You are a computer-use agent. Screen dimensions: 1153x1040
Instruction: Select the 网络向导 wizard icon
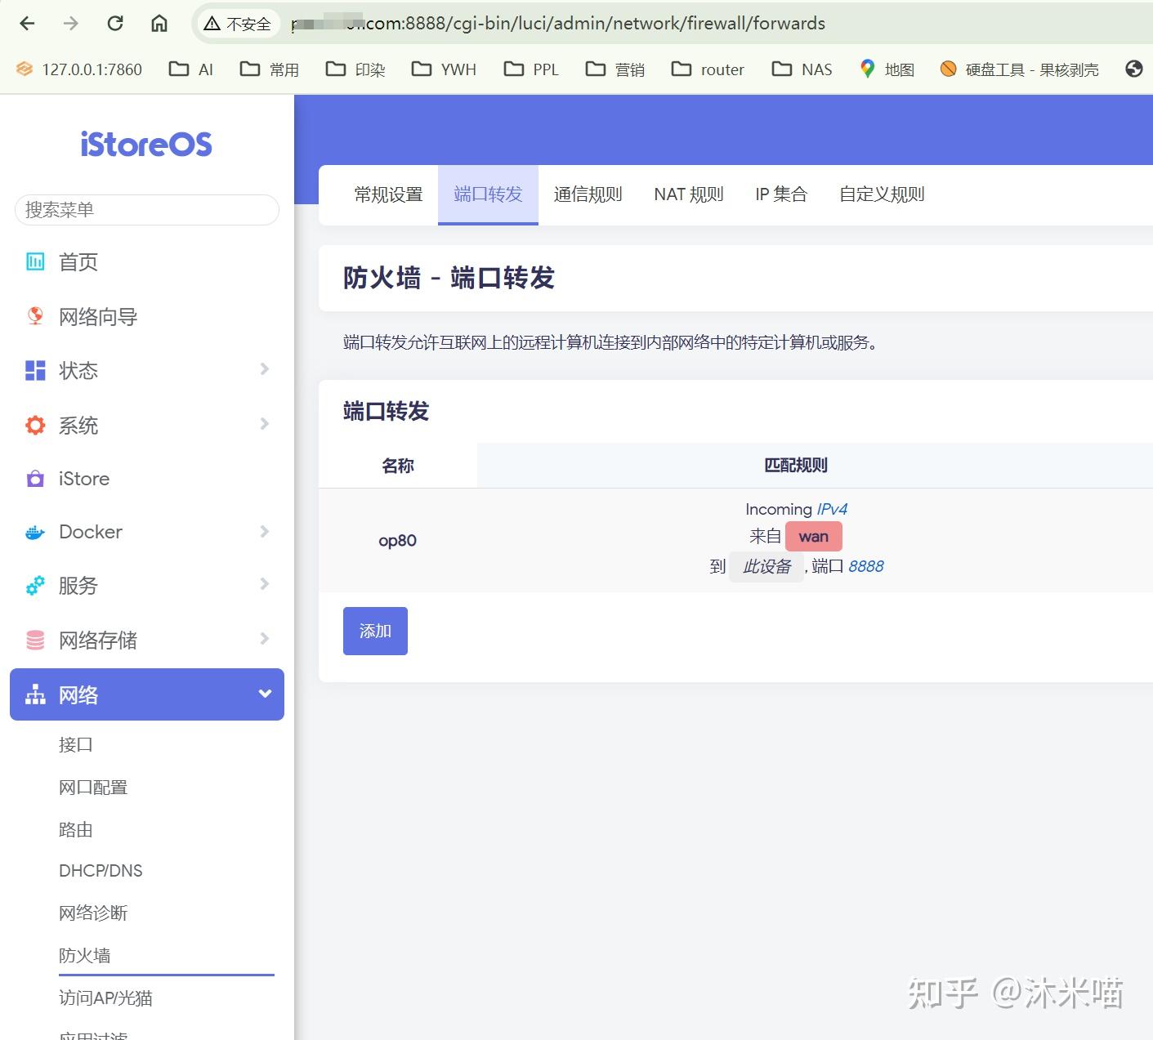(x=34, y=316)
